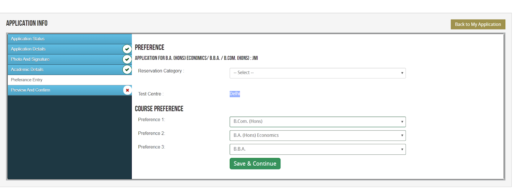
Task: Click Back to My Application button
Action: 478,24
